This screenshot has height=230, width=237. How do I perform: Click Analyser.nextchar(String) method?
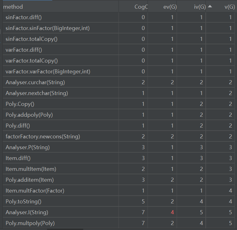click(x=37, y=93)
